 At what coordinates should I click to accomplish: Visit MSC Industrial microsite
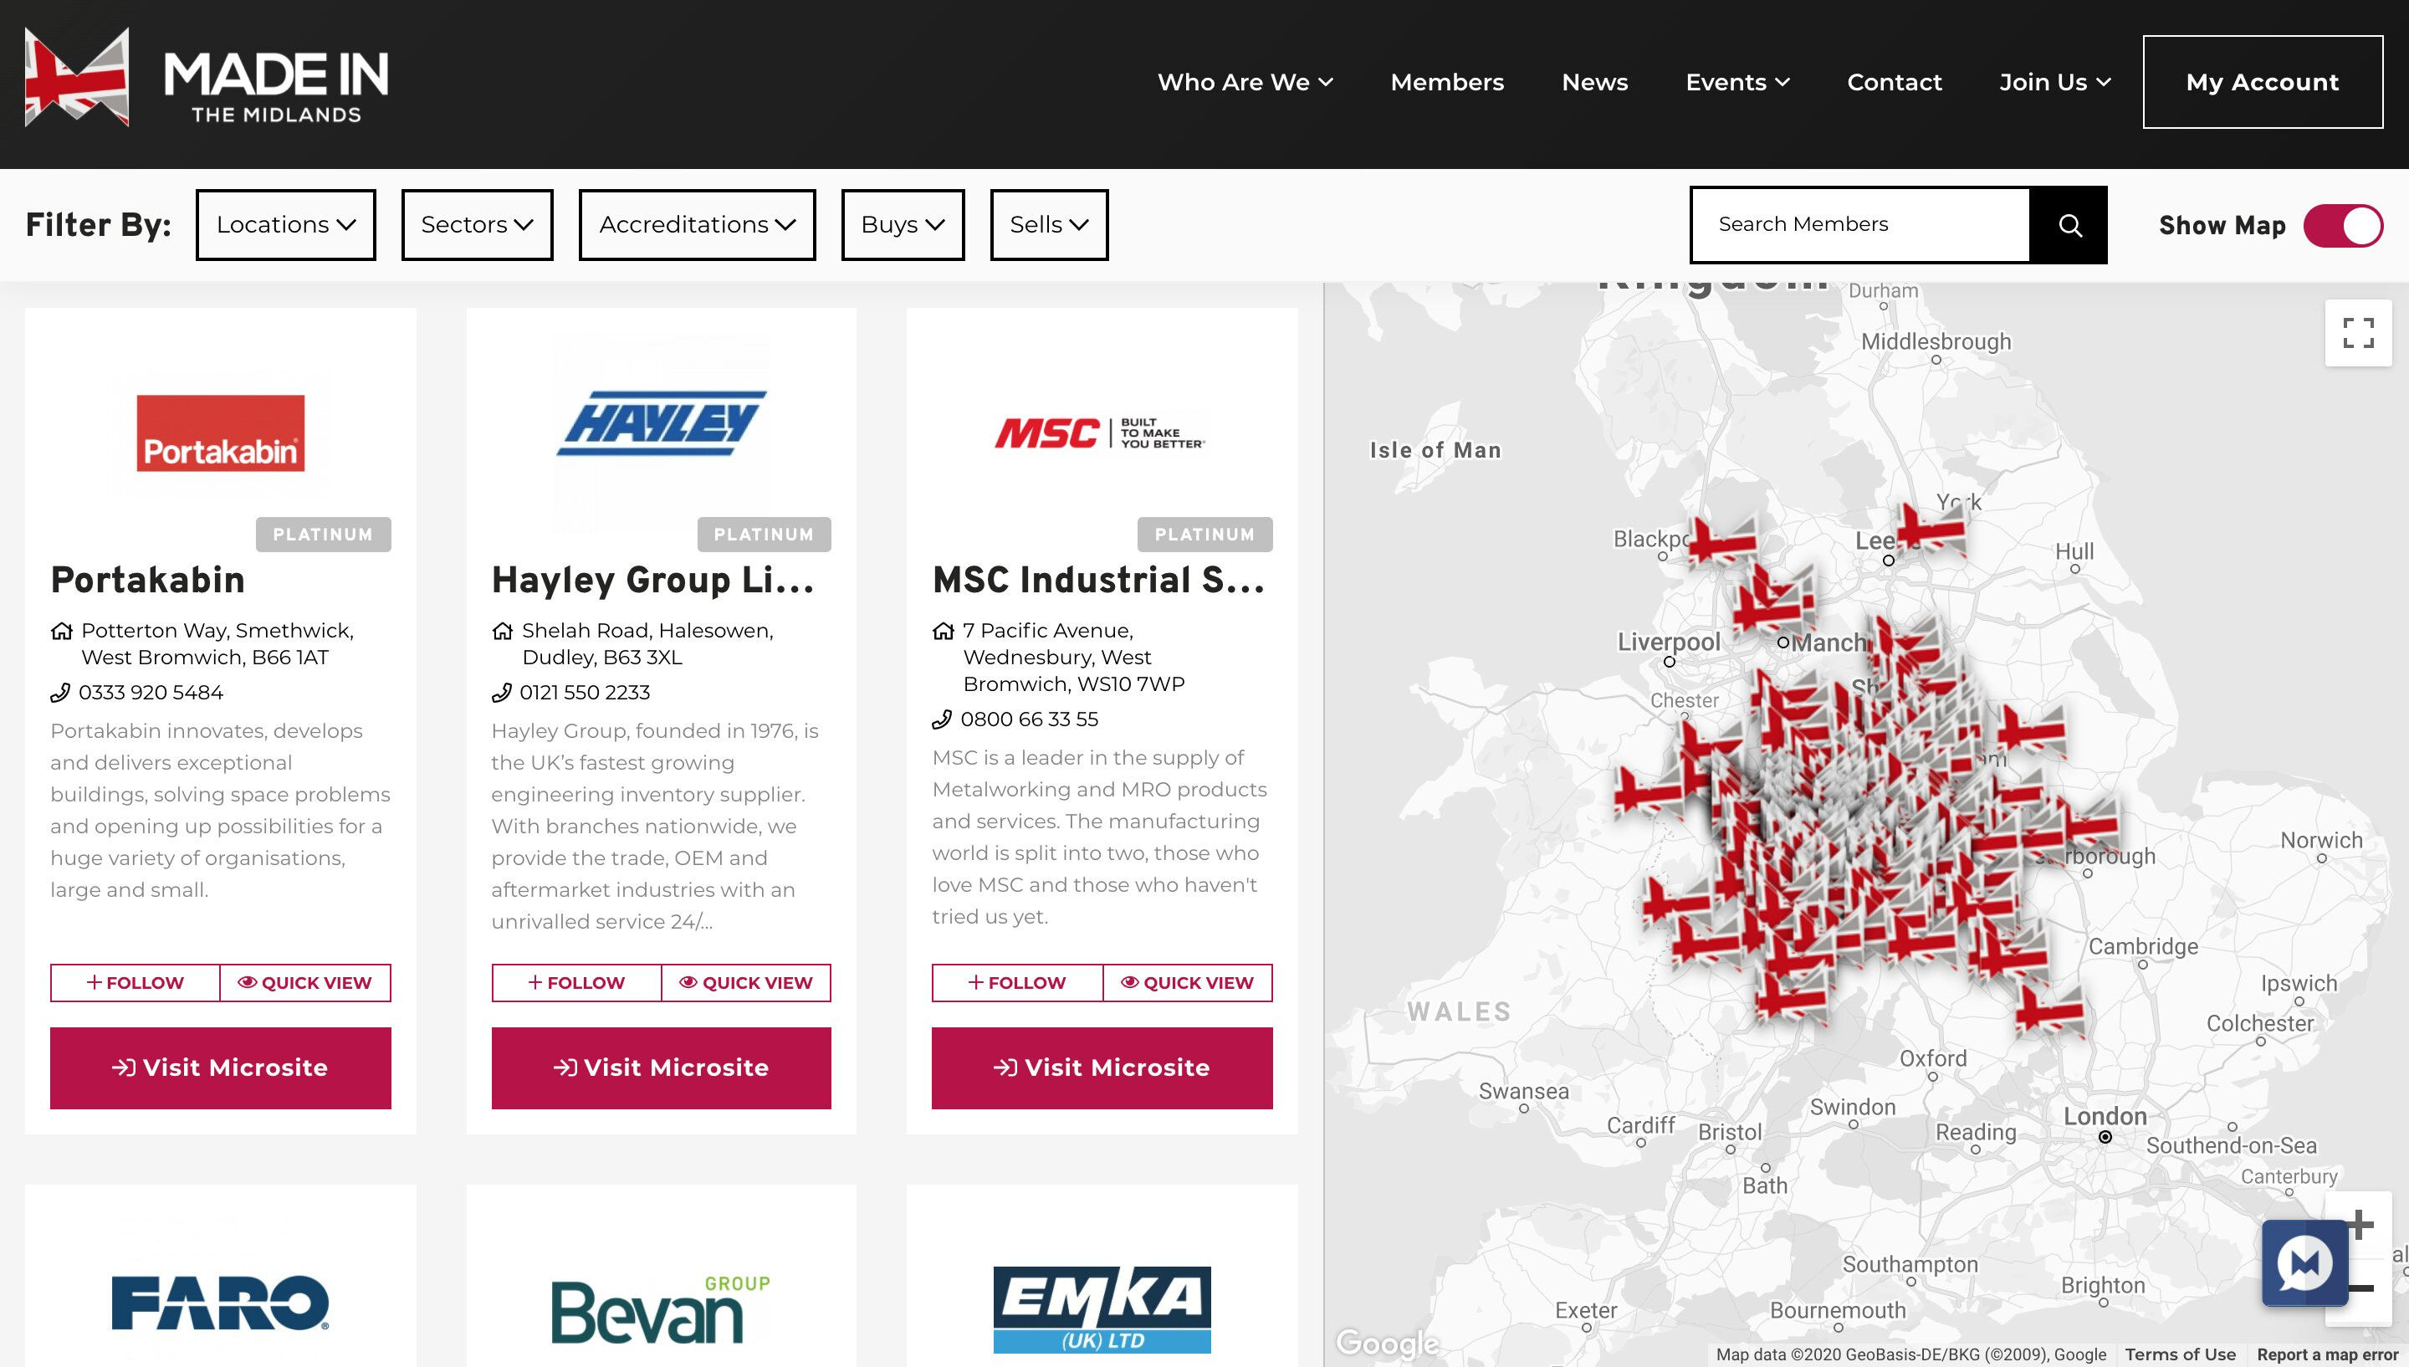point(1102,1067)
